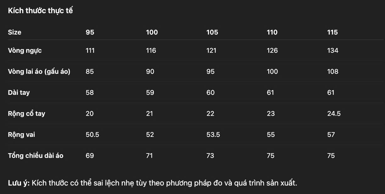The height and width of the screenshot is (194, 385).
Task: Select the size 105 column header
Action: click(212, 32)
